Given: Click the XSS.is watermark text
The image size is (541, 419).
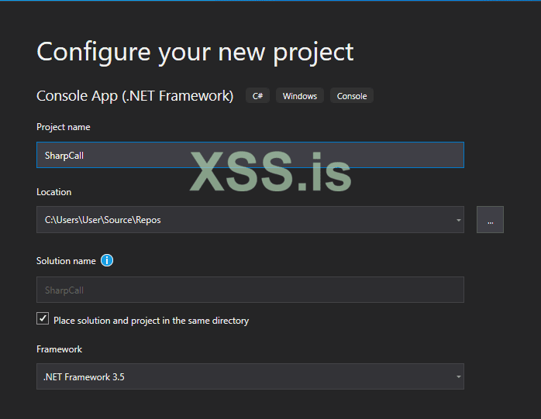Looking at the screenshot, I should tap(270, 171).
